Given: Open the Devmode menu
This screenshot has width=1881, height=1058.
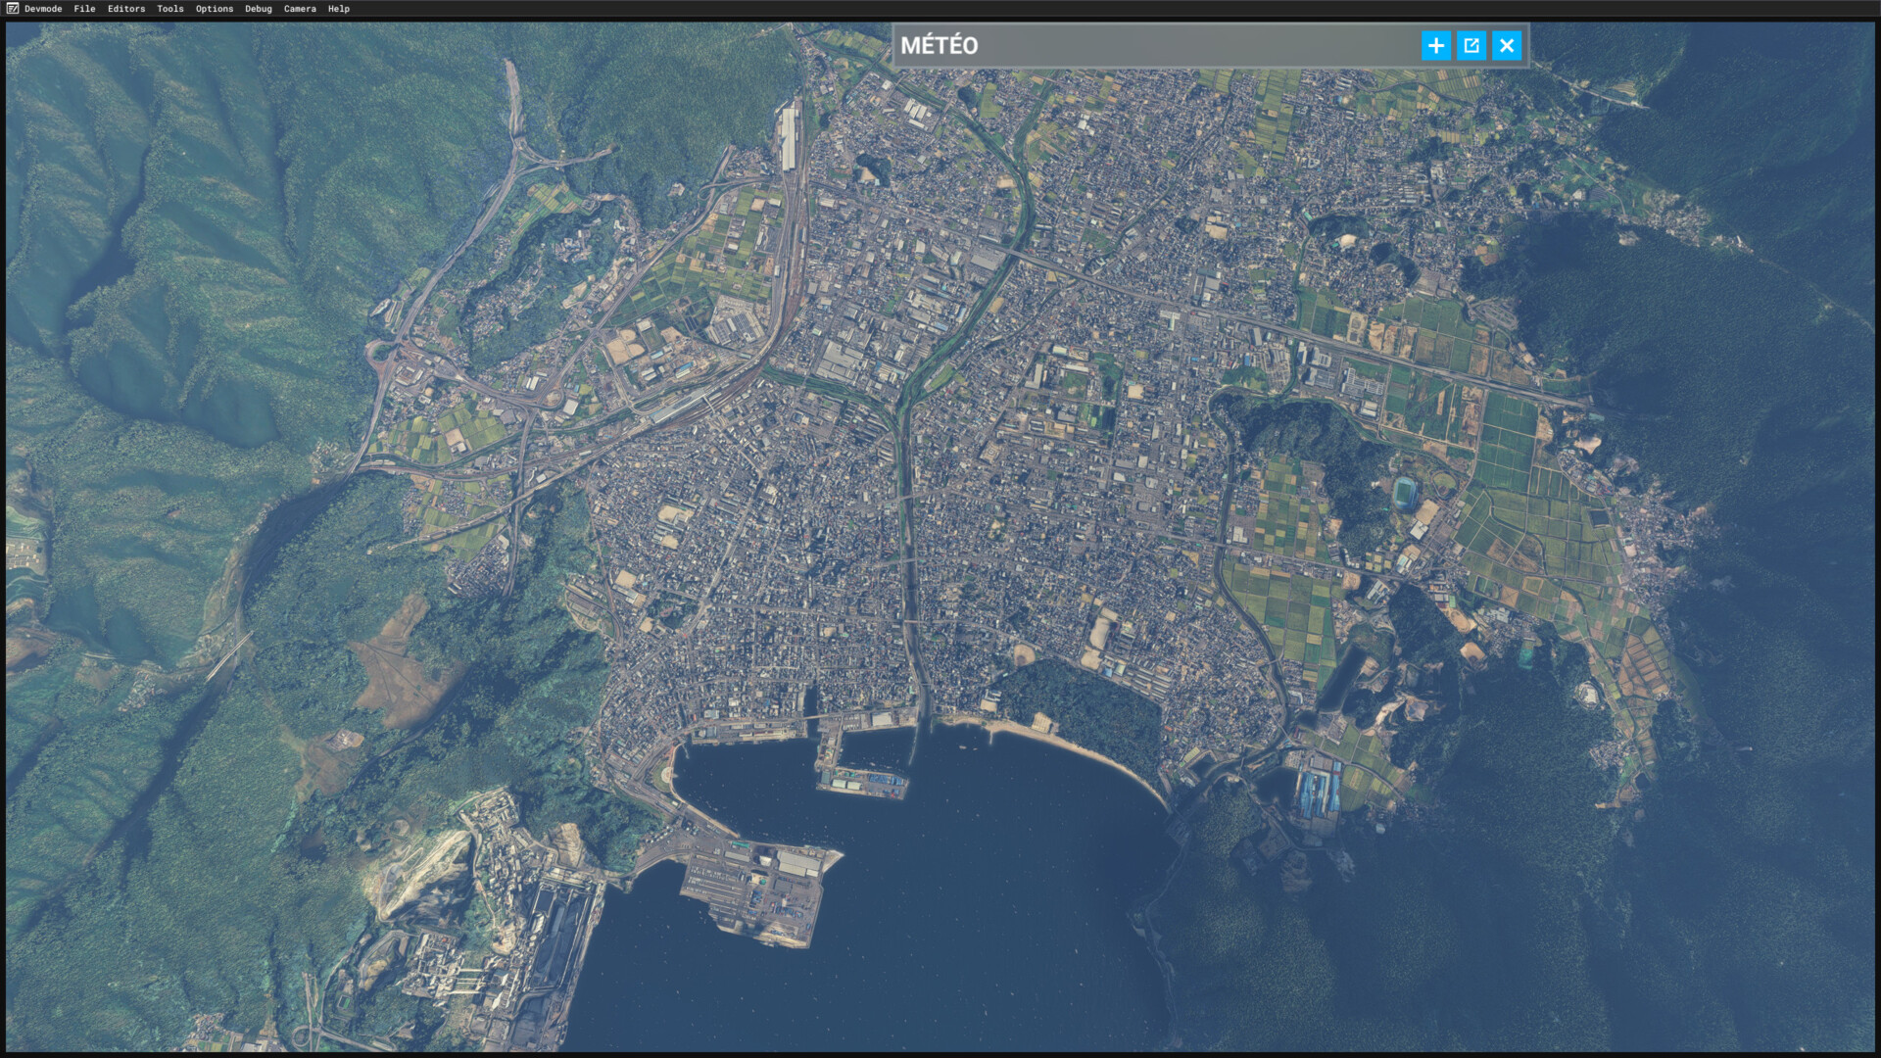Looking at the screenshot, I should (43, 9).
